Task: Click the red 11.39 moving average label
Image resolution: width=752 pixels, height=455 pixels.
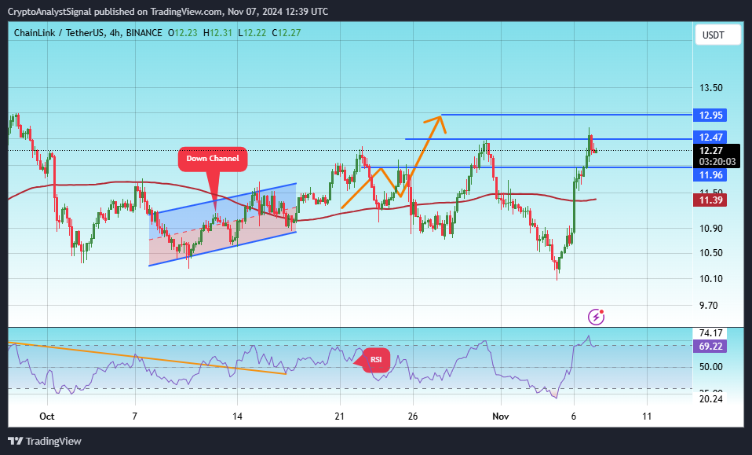Action: pyautogui.click(x=710, y=200)
